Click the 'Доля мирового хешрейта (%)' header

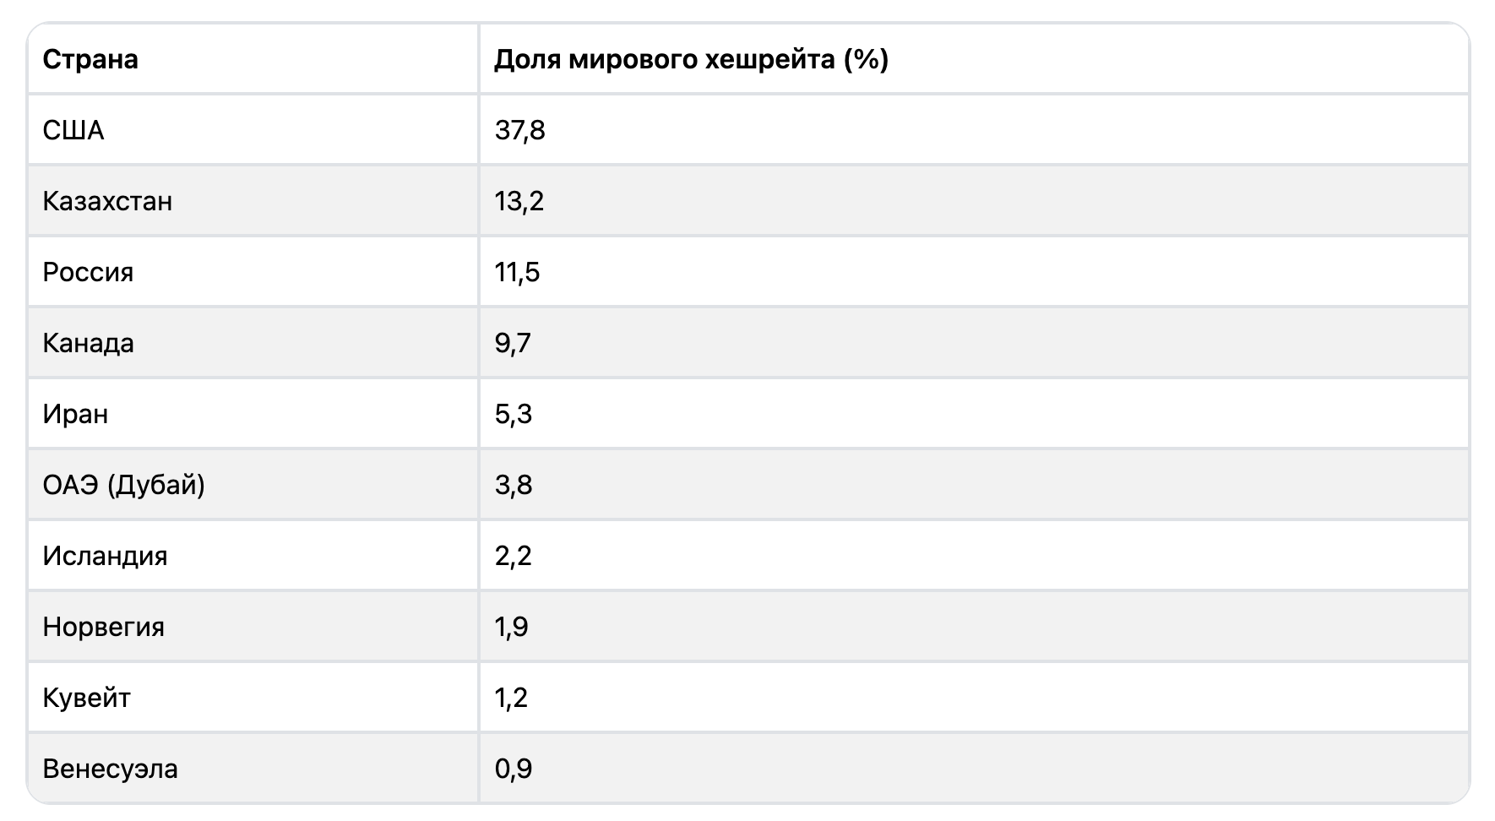pos(691,59)
